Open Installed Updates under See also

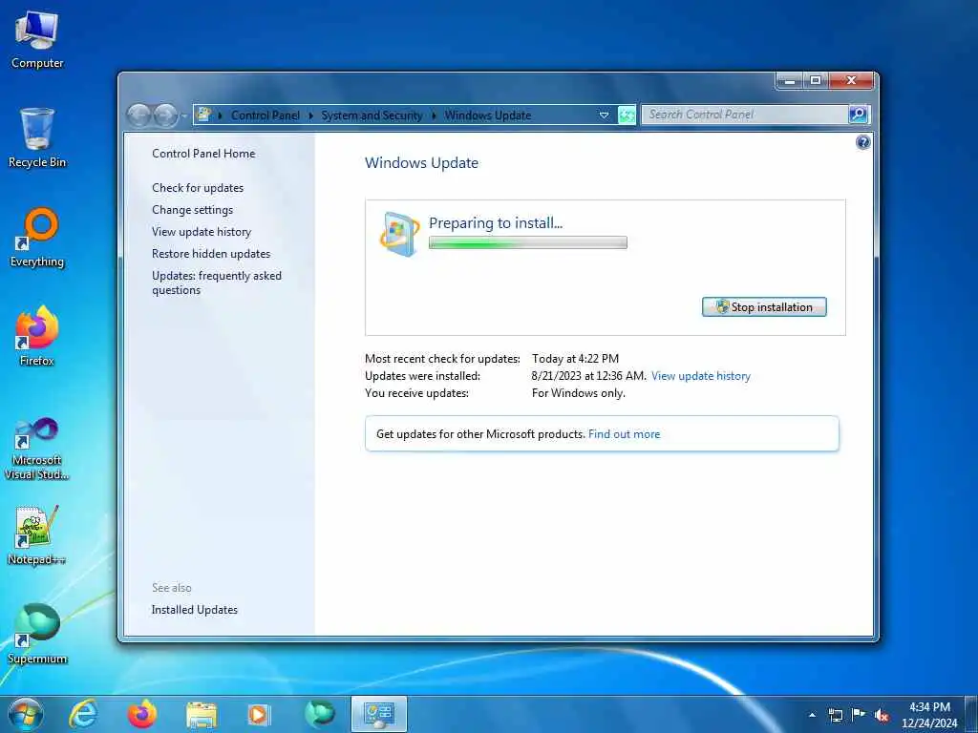tap(195, 610)
